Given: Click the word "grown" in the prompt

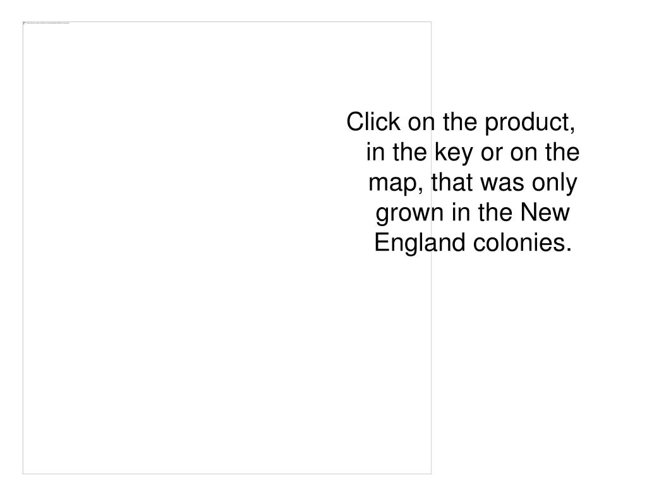Looking at the screenshot, I should pyautogui.click(x=409, y=213).
